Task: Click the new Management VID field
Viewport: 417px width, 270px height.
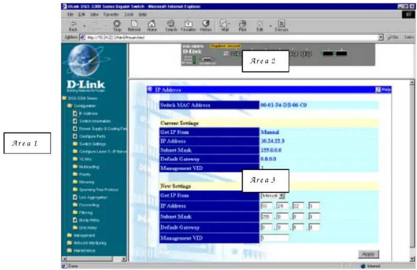Action: click(275, 238)
